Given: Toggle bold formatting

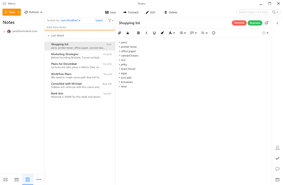Looking at the screenshot, I should pos(138,33).
